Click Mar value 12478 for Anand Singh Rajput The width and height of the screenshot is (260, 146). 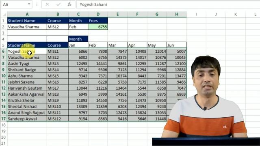117,113
